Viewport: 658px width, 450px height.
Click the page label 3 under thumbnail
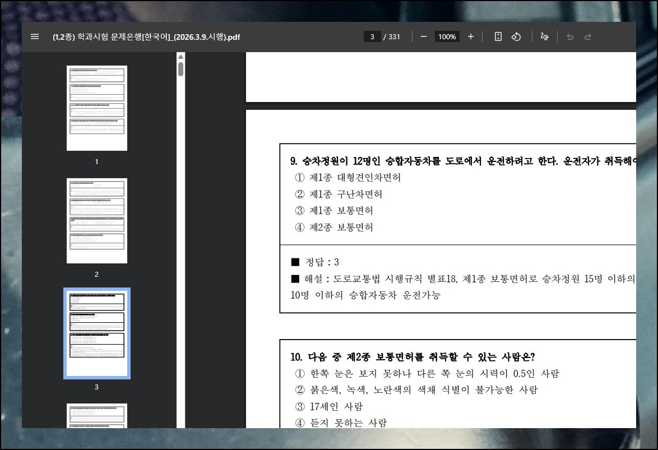[x=96, y=387]
